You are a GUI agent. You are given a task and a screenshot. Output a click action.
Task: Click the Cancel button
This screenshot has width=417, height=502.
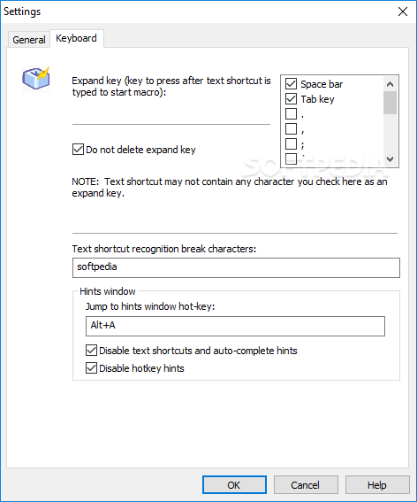[306, 485]
